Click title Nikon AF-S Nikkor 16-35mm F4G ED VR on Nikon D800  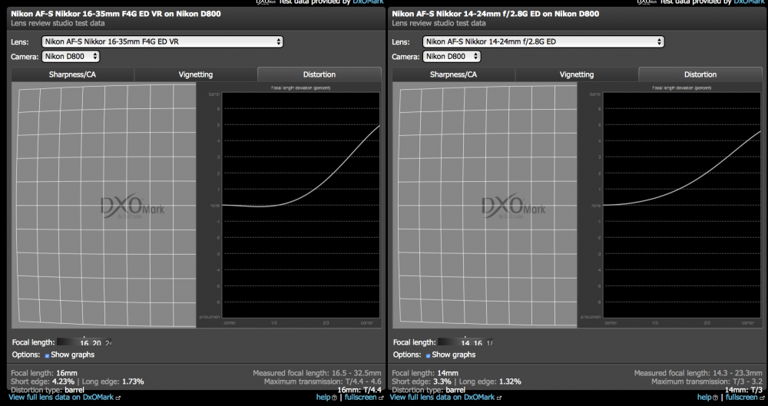pos(116,14)
